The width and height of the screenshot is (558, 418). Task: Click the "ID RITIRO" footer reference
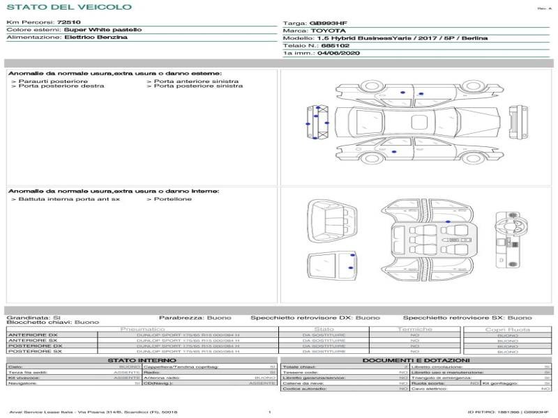(x=508, y=412)
